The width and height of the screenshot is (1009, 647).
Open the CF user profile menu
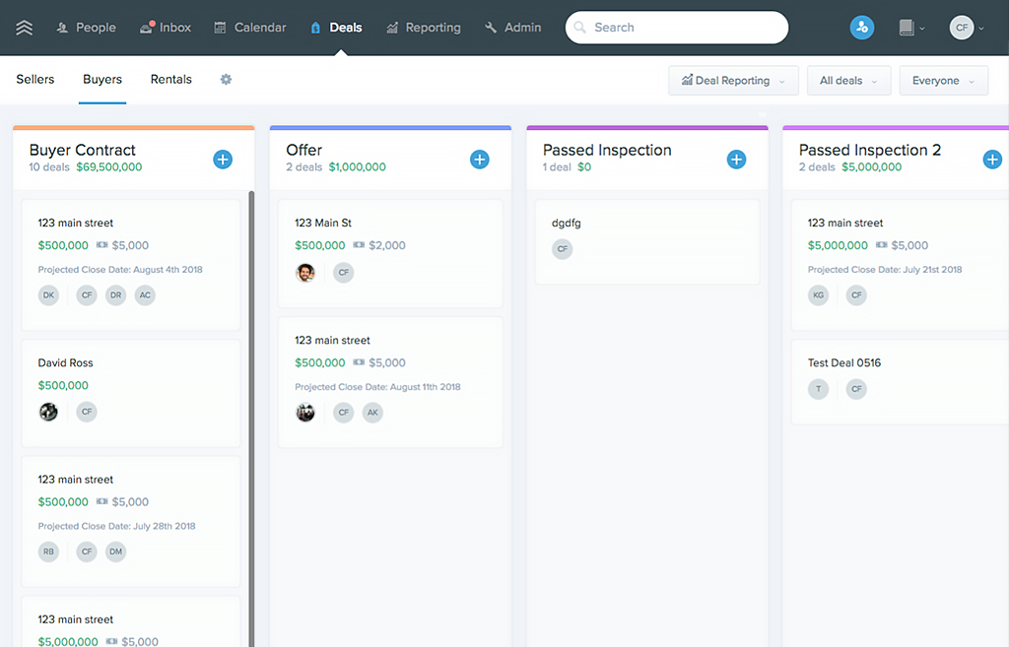point(966,28)
